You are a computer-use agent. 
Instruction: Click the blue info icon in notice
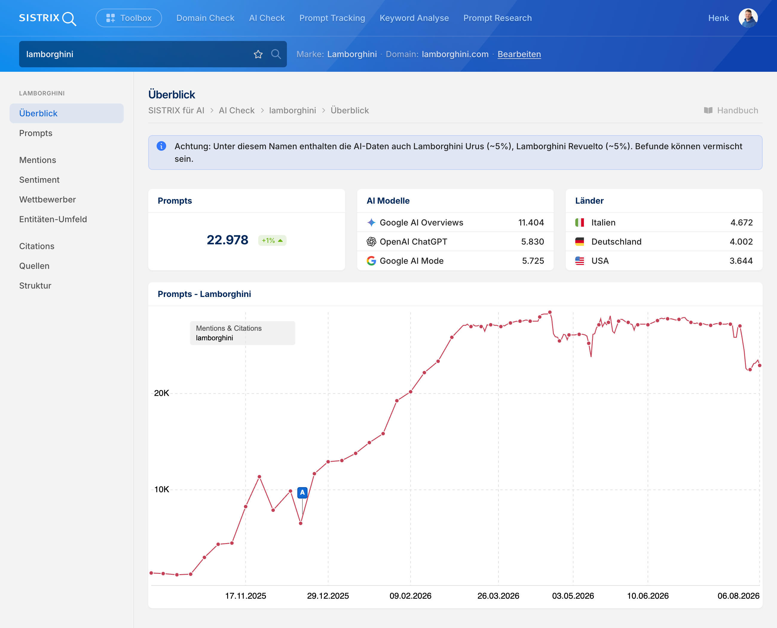(x=161, y=146)
